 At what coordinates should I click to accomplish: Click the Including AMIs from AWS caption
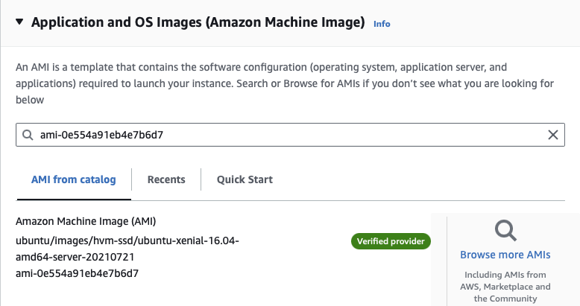point(505,286)
